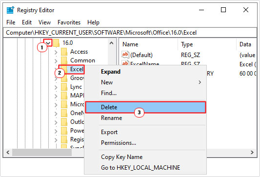Expand the Lync key
This screenshot has width=260, height=177.
[56, 87]
